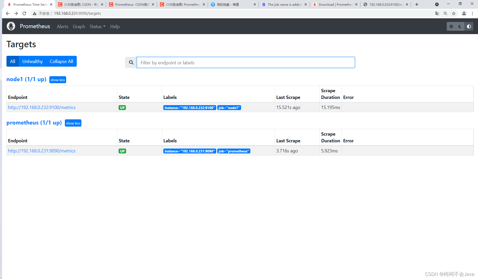Open a new browser tab
This screenshot has height=279, width=478.
(x=417, y=4)
